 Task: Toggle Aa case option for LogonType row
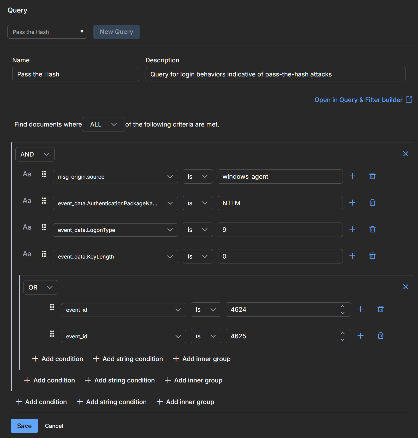point(27,227)
